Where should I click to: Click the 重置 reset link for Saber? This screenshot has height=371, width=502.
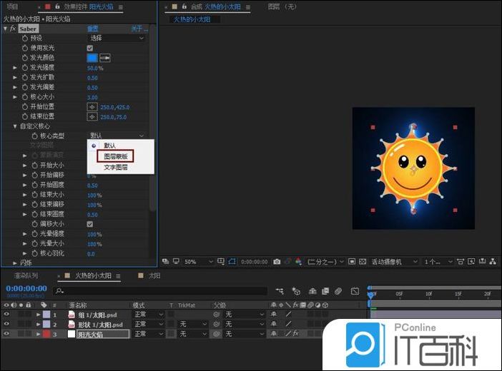coord(93,29)
